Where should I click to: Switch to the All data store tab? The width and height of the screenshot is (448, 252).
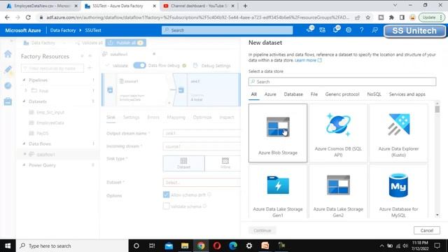253,94
